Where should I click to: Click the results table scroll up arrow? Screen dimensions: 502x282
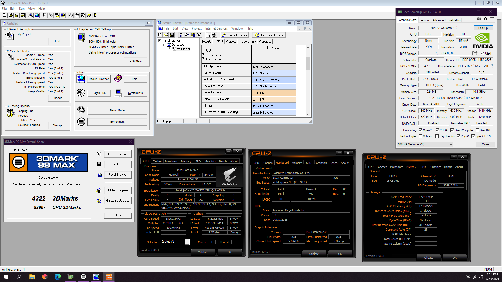pyautogui.click(x=308, y=48)
